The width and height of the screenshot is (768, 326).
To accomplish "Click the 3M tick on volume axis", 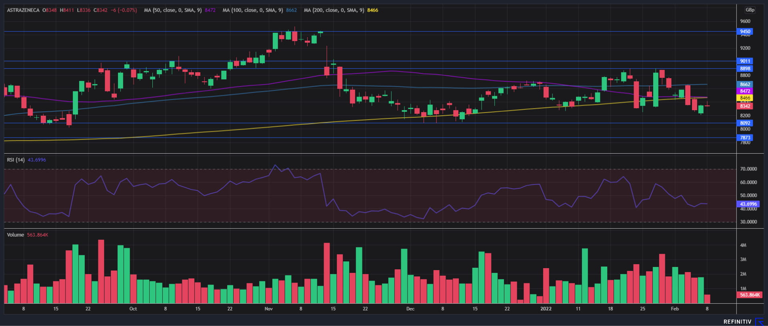I will [743, 259].
